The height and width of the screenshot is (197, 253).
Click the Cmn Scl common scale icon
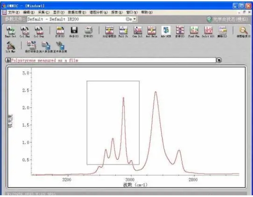138,32
